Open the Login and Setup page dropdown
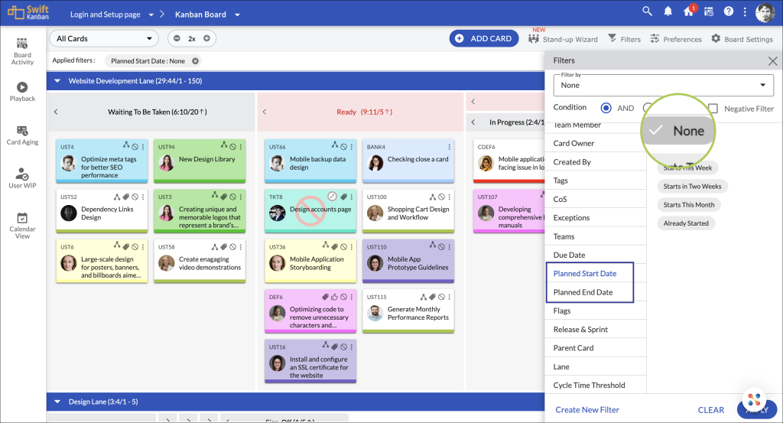Screen dimensions: 783x423 click(x=151, y=15)
